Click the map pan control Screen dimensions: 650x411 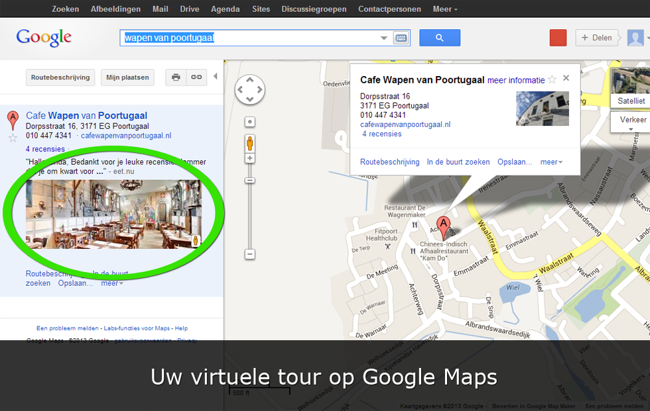[249, 89]
